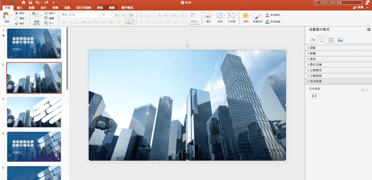This screenshot has width=372, height=180.
Task: Expand the 映像 (Reflection) section
Action: 338,54
